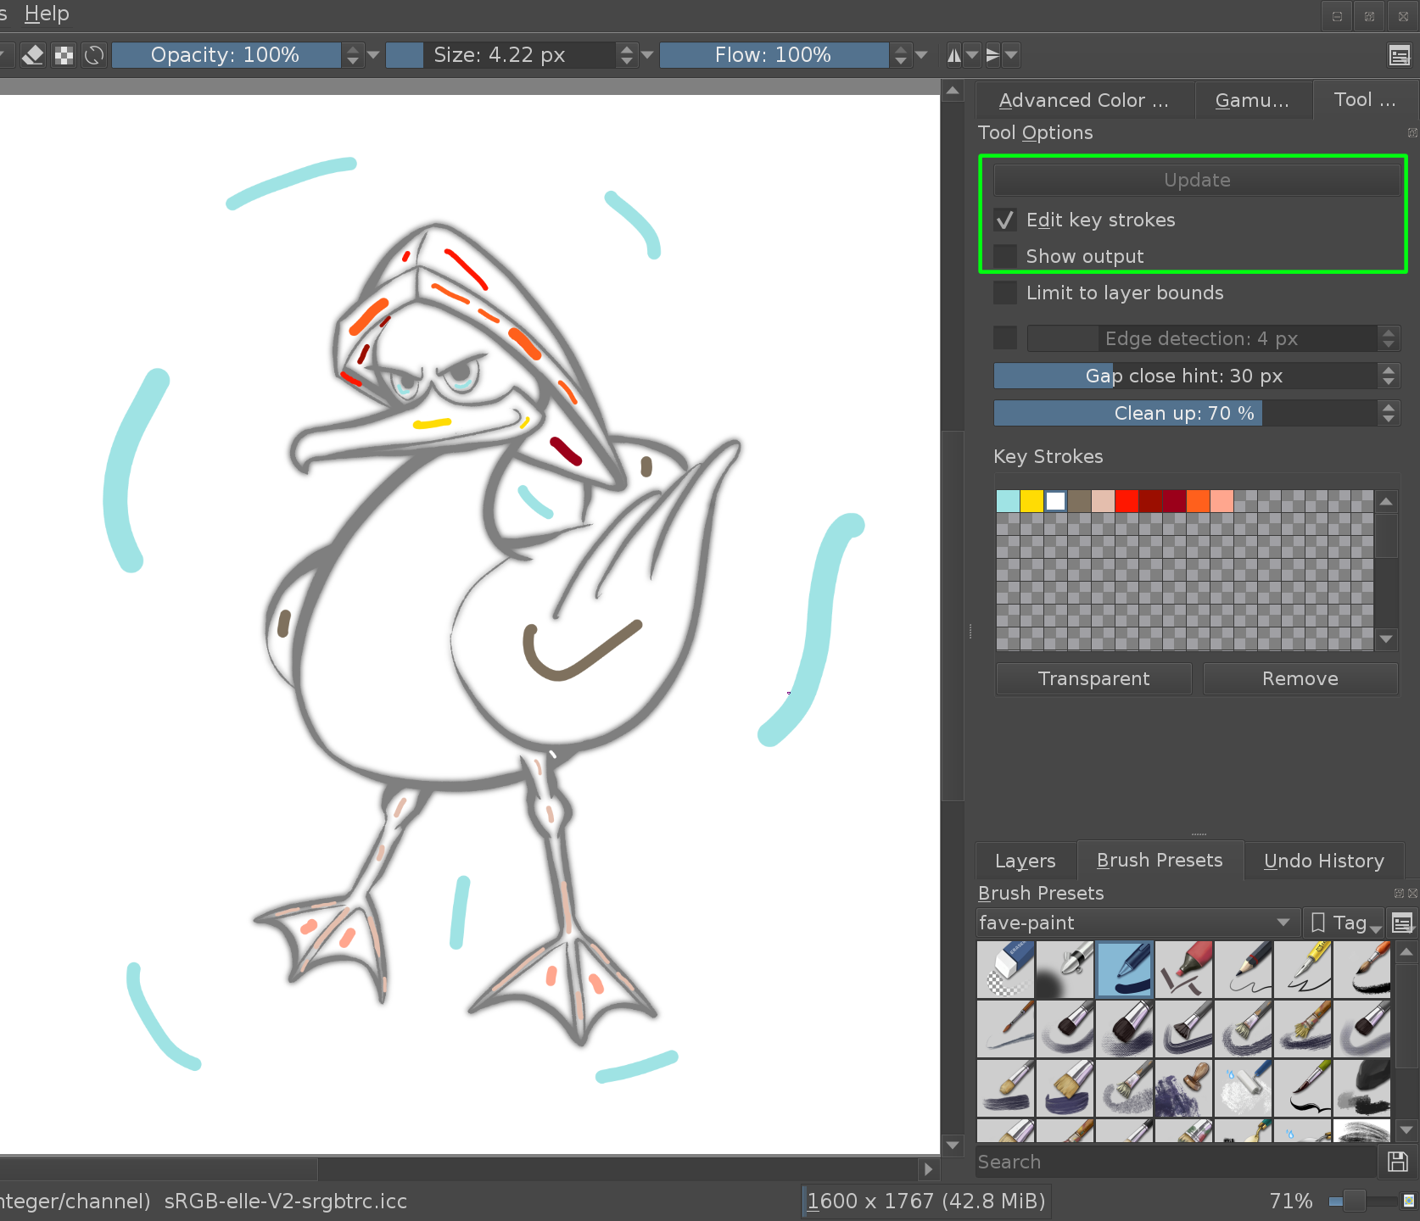This screenshot has width=1420, height=1221.
Task: Reload the original brush preset
Action: (93, 54)
